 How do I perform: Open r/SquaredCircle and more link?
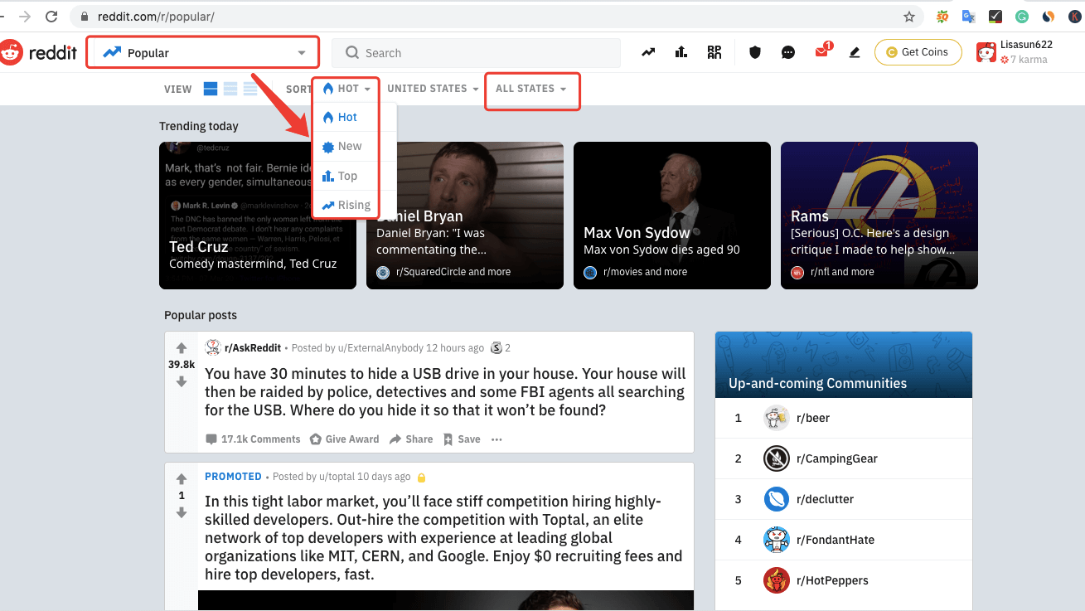click(x=453, y=272)
